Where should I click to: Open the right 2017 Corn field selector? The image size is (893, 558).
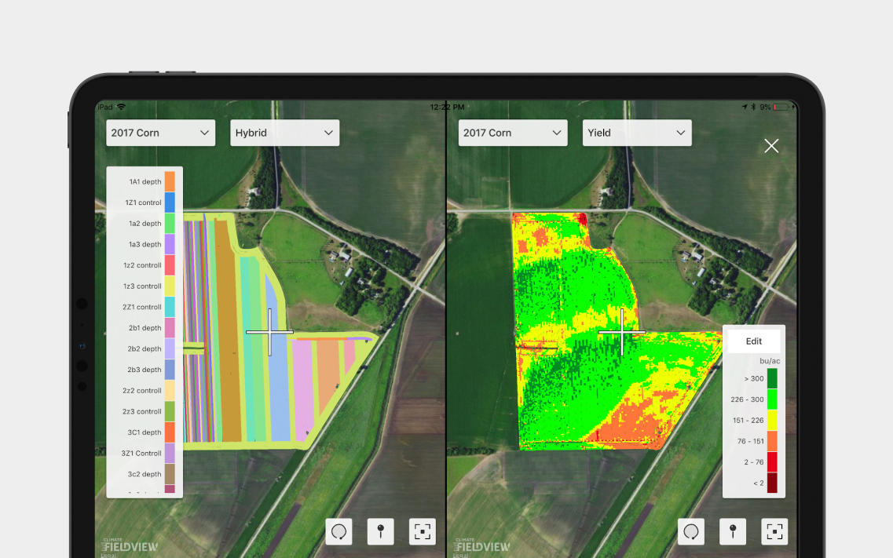pos(512,133)
